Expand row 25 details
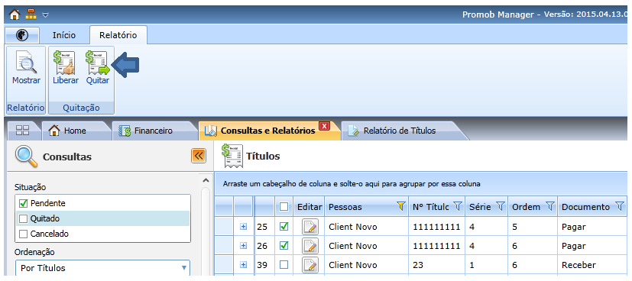The width and height of the screenshot is (632, 281). point(243,227)
